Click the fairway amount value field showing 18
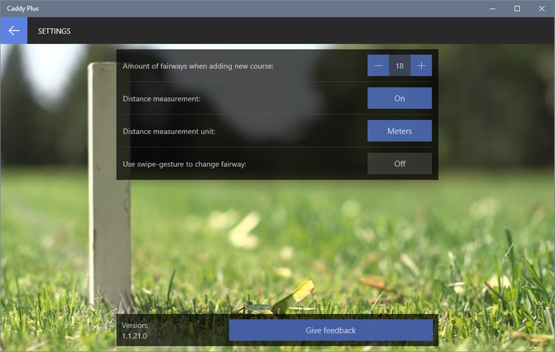Image resolution: width=555 pixels, height=352 pixels. pyautogui.click(x=399, y=65)
